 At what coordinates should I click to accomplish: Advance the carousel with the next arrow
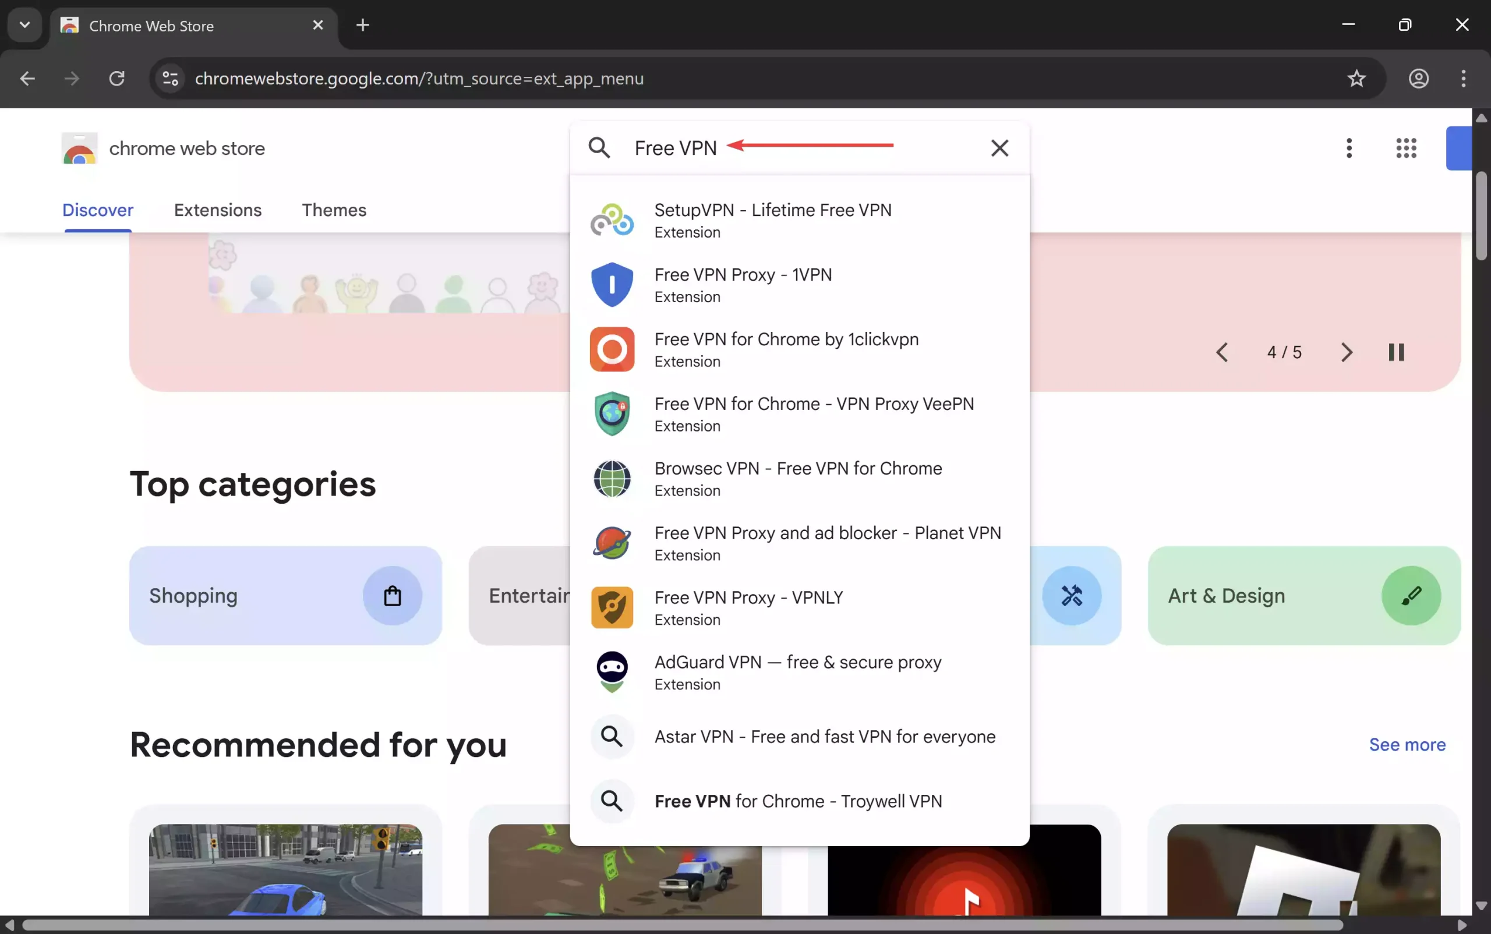(x=1347, y=352)
